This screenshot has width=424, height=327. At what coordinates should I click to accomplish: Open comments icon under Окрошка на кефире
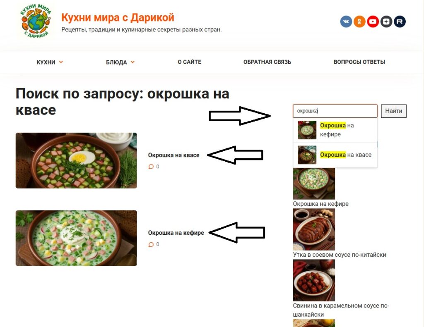(x=151, y=244)
